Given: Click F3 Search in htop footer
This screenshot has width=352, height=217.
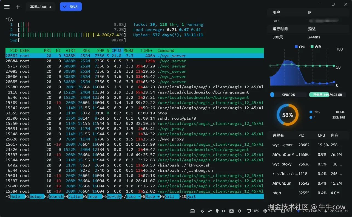Looking at the screenshot, I should point(54,196).
